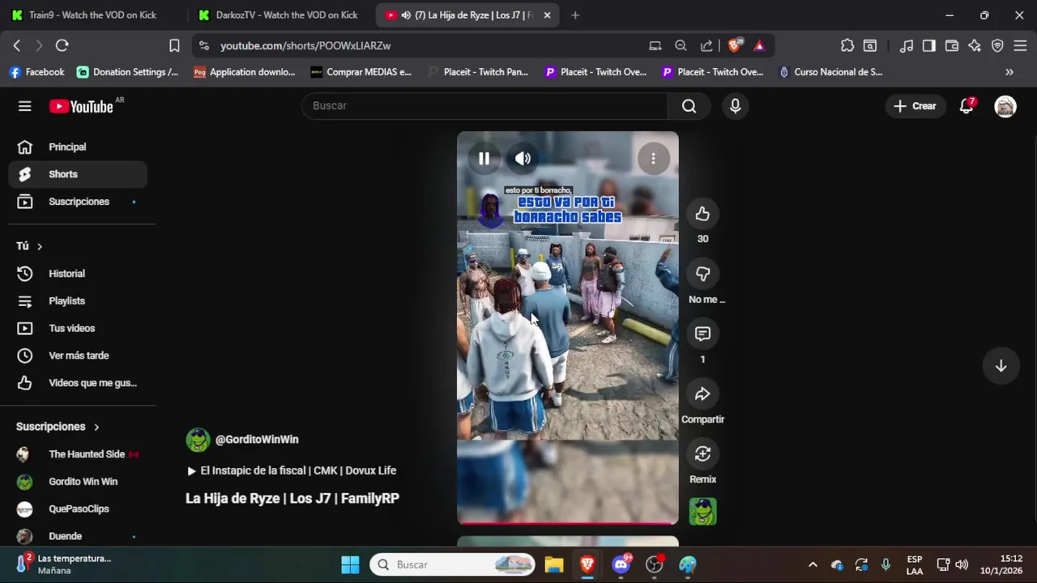Open Tus videos in the sidebar

coord(78,328)
